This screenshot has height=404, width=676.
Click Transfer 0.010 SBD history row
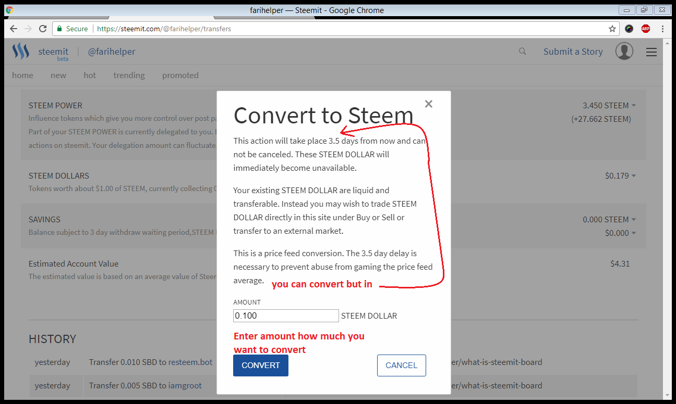pyautogui.click(x=151, y=362)
